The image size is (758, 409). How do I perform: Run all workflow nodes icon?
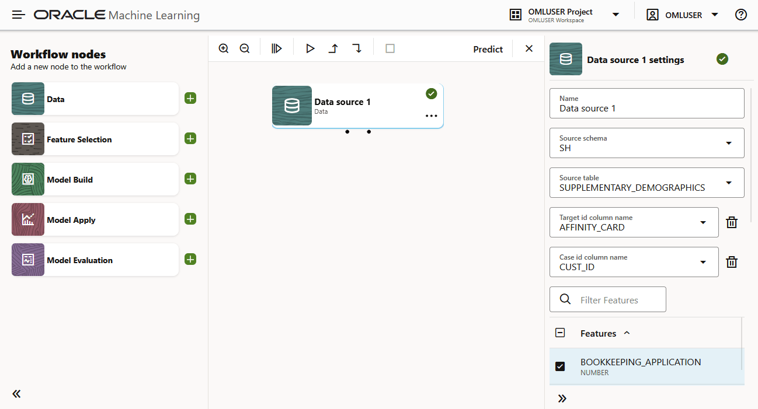point(277,48)
